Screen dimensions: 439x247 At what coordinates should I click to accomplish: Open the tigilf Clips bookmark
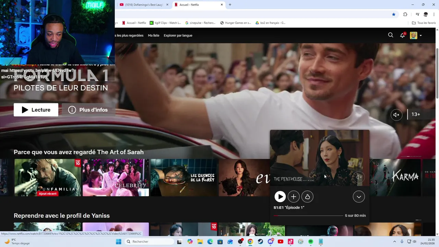click(165, 23)
